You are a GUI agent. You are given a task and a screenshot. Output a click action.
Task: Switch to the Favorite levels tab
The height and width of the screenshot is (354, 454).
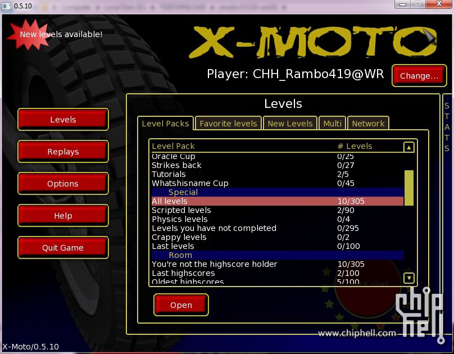coord(228,124)
